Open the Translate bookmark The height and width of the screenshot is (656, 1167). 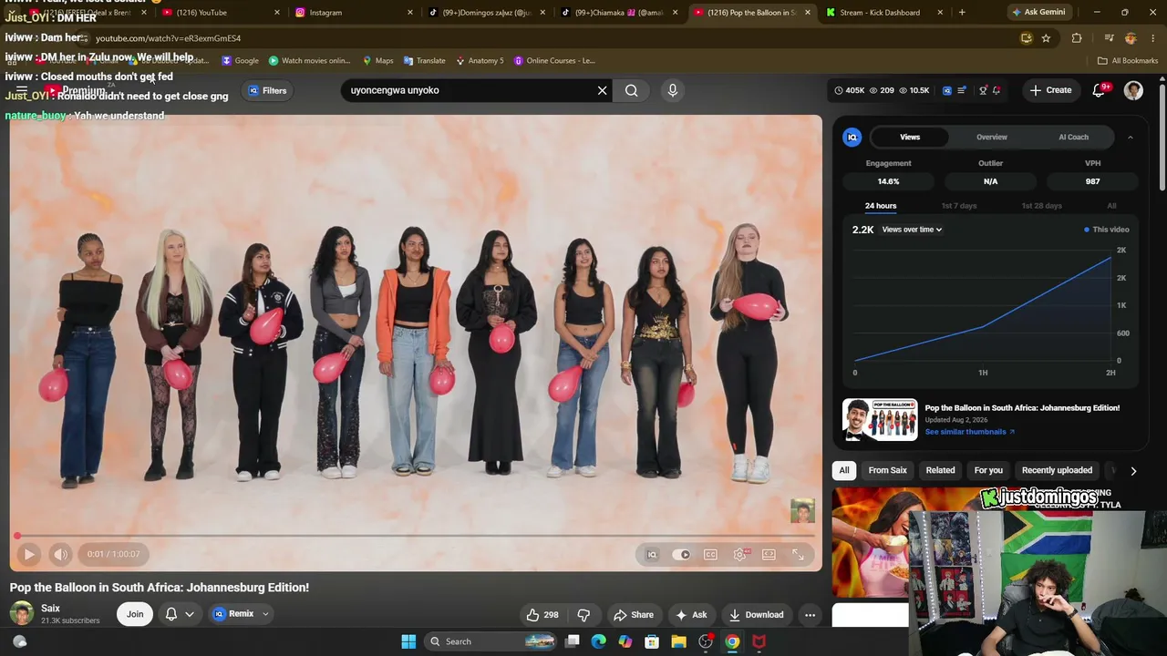(424, 61)
